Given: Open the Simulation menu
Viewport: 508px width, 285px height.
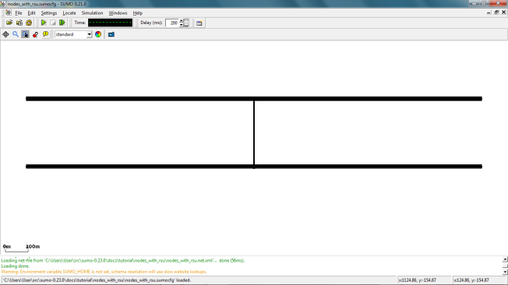Looking at the screenshot, I should 92,13.
